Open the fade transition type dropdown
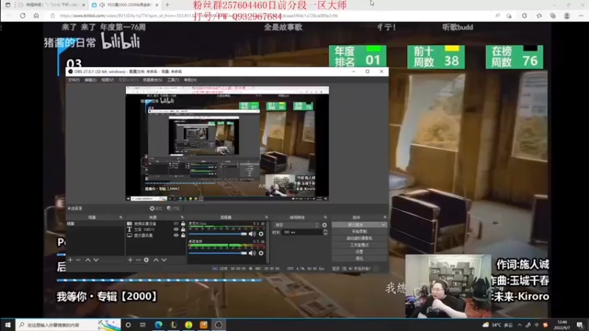 (x=297, y=225)
